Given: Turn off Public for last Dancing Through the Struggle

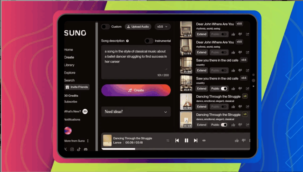Looking at the screenshot, I should pyautogui.click(x=224, y=125).
